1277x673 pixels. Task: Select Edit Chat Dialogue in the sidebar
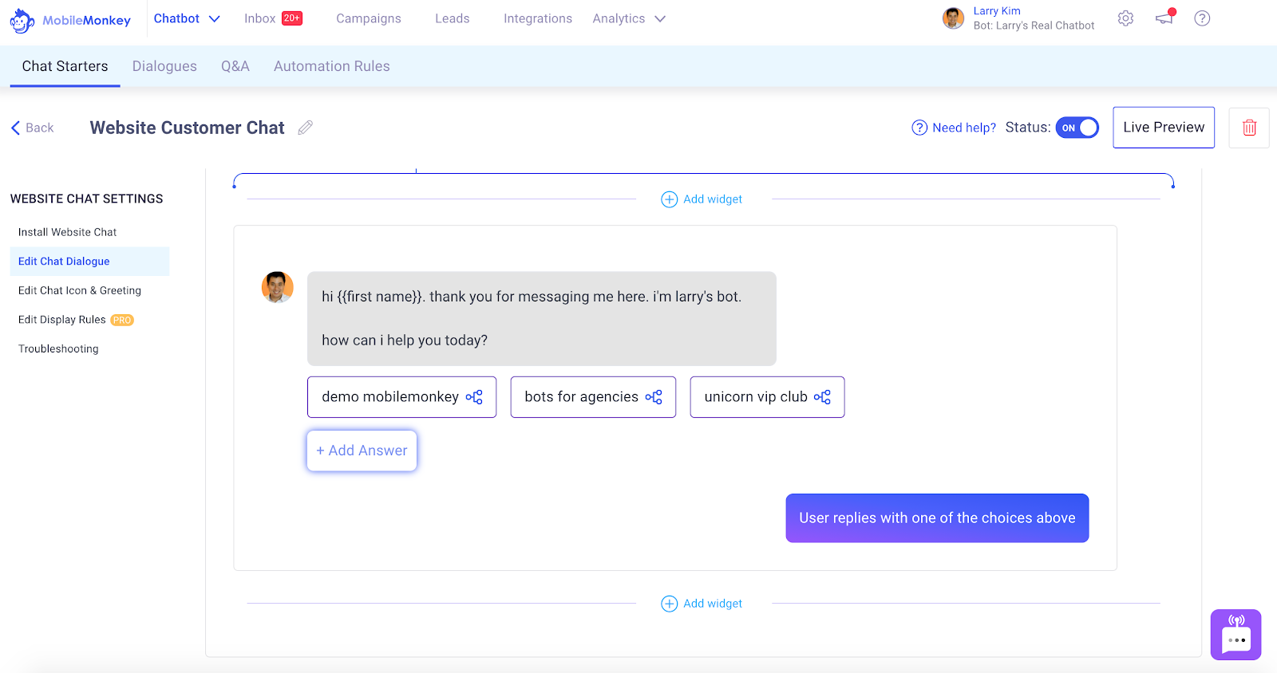(x=89, y=262)
